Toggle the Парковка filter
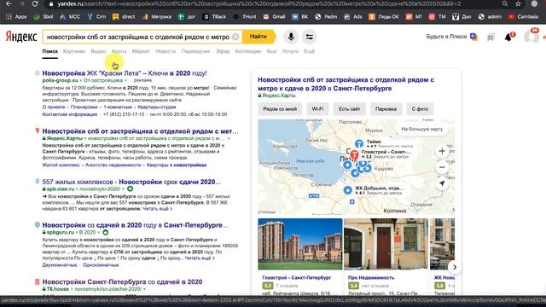The height and width of the screenshot is (307, 546). click(x=386, y=109)
